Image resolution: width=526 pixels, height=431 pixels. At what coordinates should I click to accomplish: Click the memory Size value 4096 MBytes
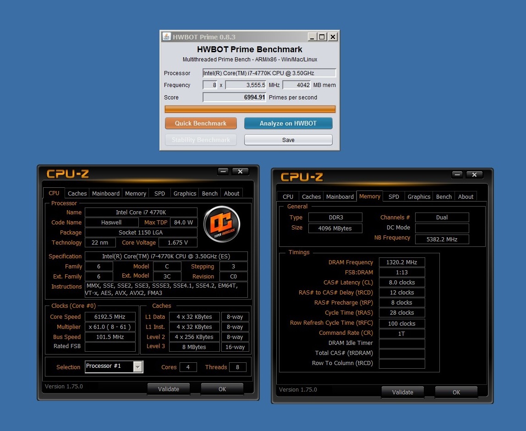pos(335,229)
